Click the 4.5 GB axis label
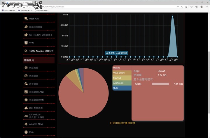 [65, 36]
